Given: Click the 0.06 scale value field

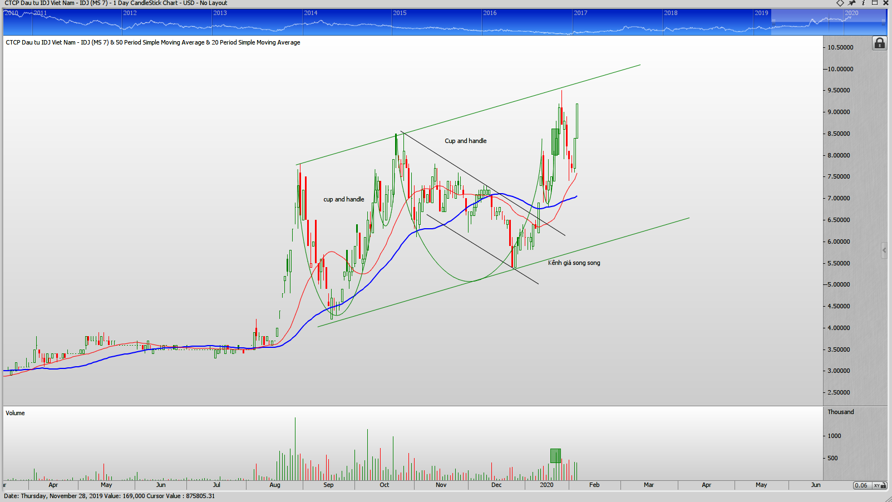Looking at the screenshot, I should (x=861, y=485).
